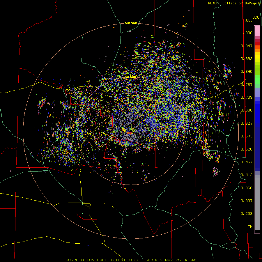Click the DCC label above the color scale

(x=256, y=17)
